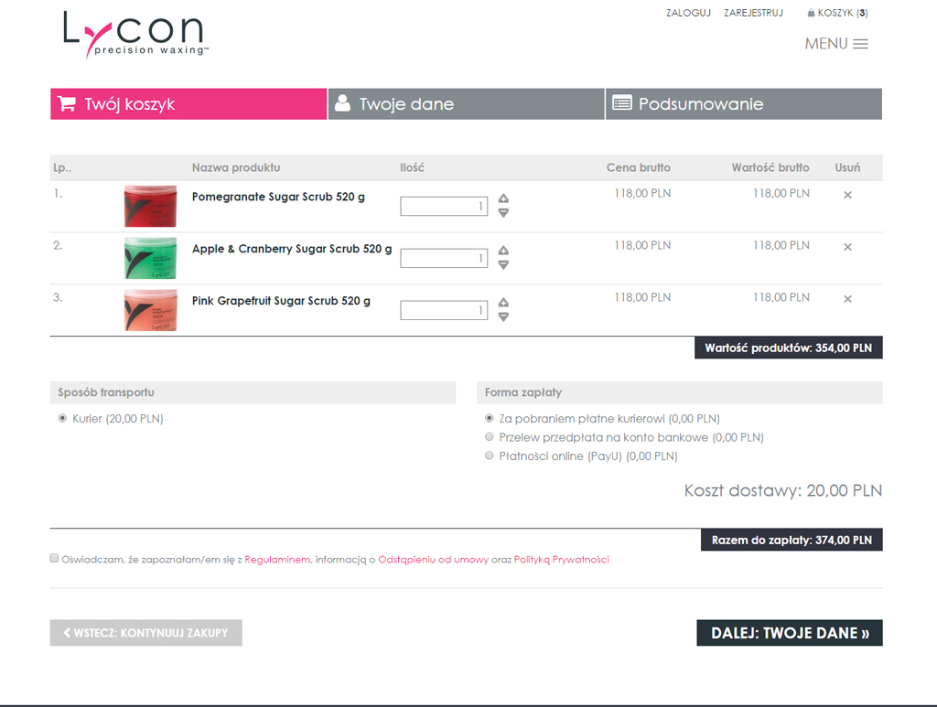The width and height of the screenshot is (937, 707).
Task: Click the Wartość brutto column header
Action: click(x=770, y=167)
